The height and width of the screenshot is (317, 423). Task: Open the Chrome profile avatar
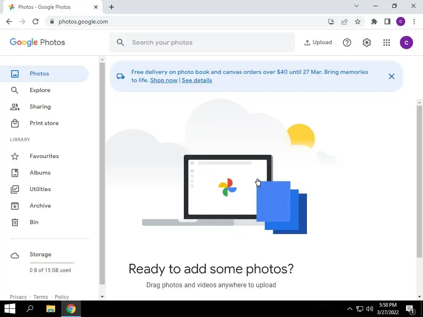pos(401,21)
